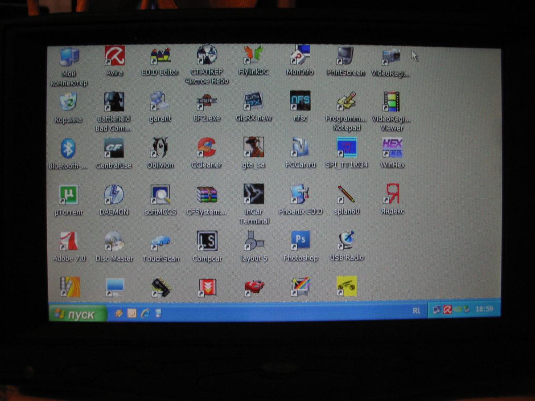Select the Oblivion game icon
This screenshot has height=401, width=535.
160,148
